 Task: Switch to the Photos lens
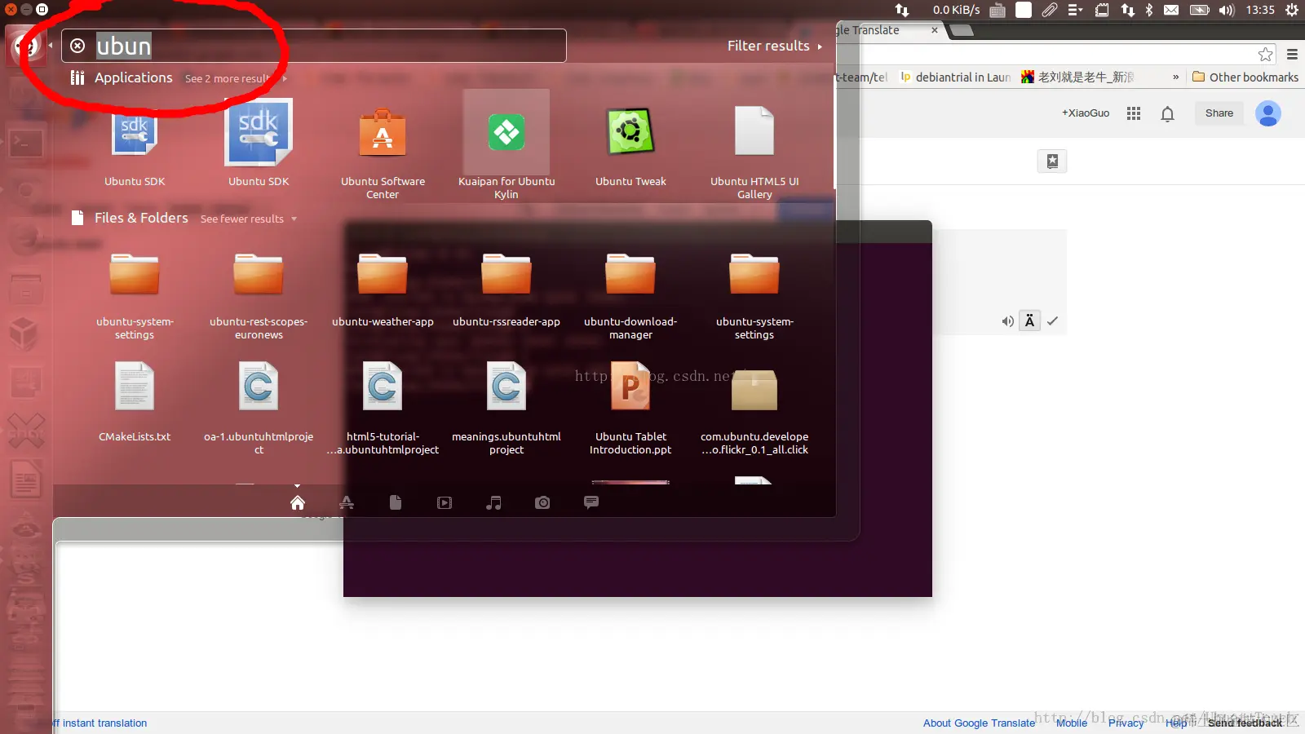click(542, 502)
